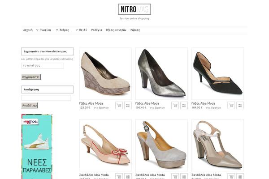Open the beige wedge pump image
Screen dimensions: 269x179
[105, 74]
